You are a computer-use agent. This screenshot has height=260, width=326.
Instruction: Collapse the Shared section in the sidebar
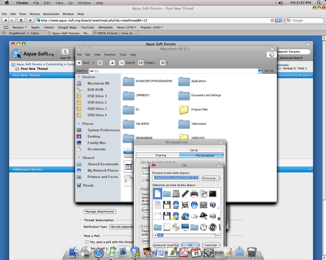point(79,158)
